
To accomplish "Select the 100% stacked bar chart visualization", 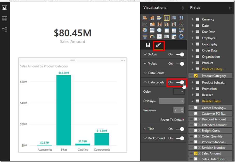I will [x=174, y=18].
